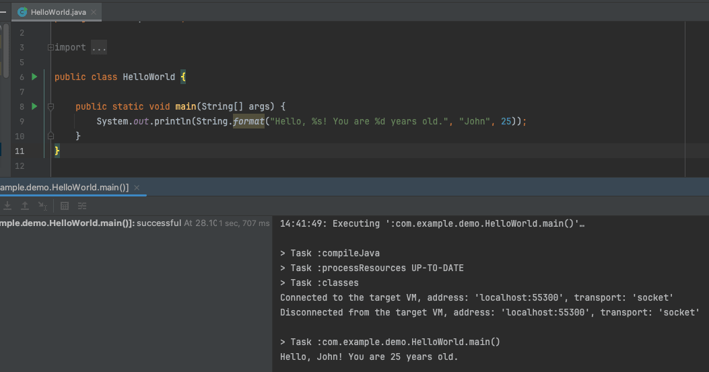Click the closing brace on line 11
The height and width of the screenshot is (372, 709).
coord(57,151)
